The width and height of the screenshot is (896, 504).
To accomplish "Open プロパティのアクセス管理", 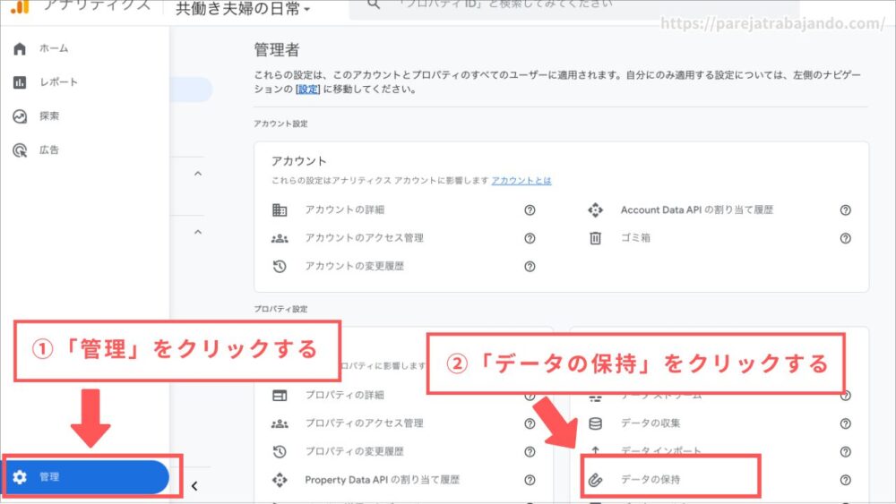I will 364,423.
